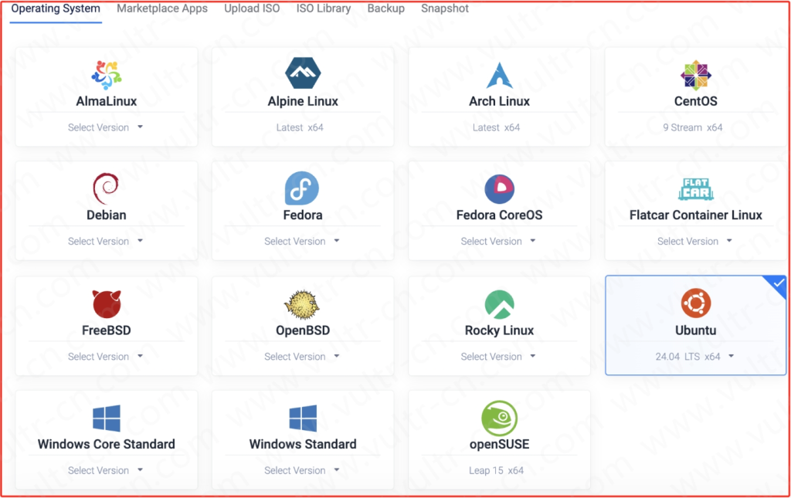791x498 pixels.
Task: Open the ISO Library tab
Action: pos(324,8)
